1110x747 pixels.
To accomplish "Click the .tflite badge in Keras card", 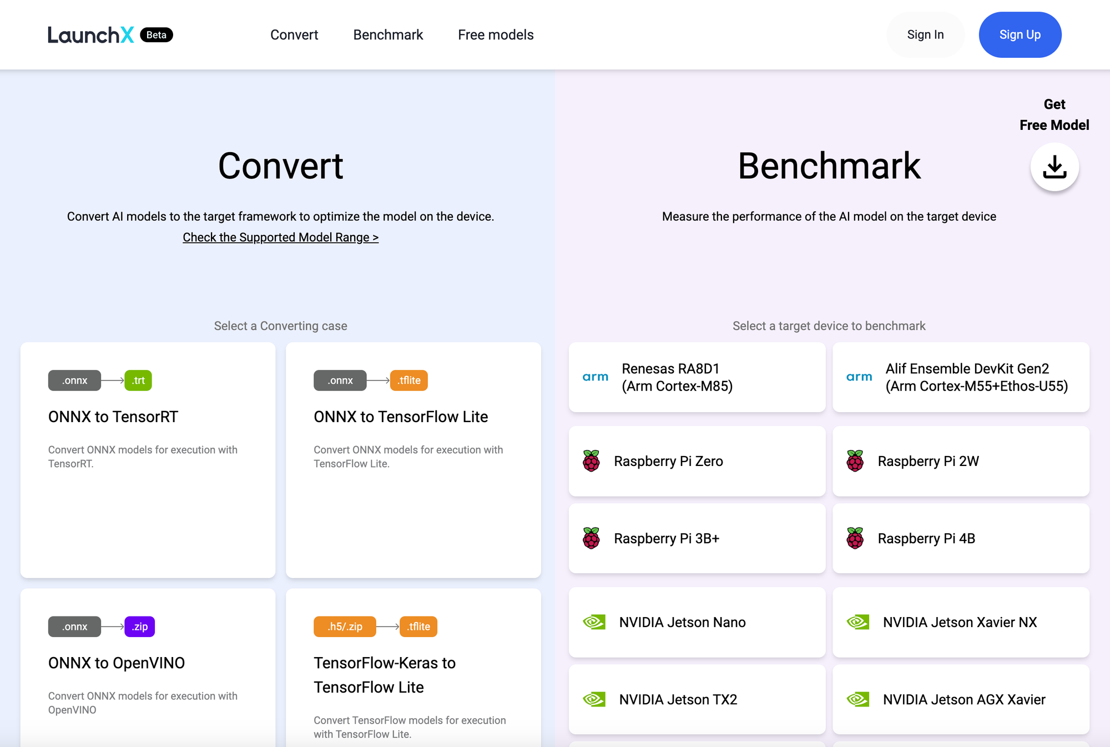I will (x=418, y=626).
